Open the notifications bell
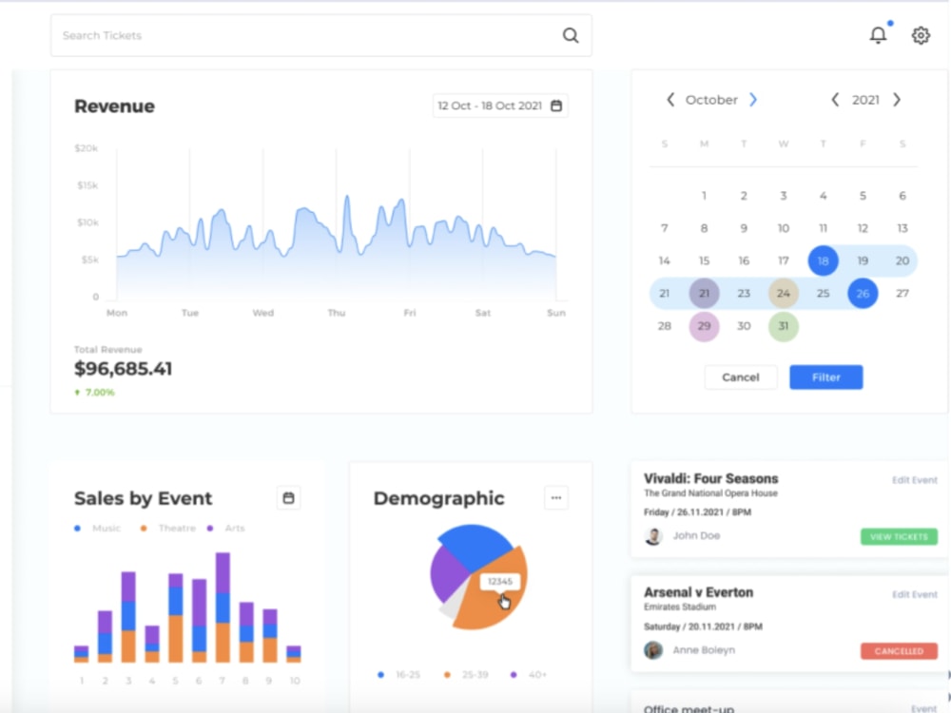This screenshot has height=713, width=951. pos(878,34)
